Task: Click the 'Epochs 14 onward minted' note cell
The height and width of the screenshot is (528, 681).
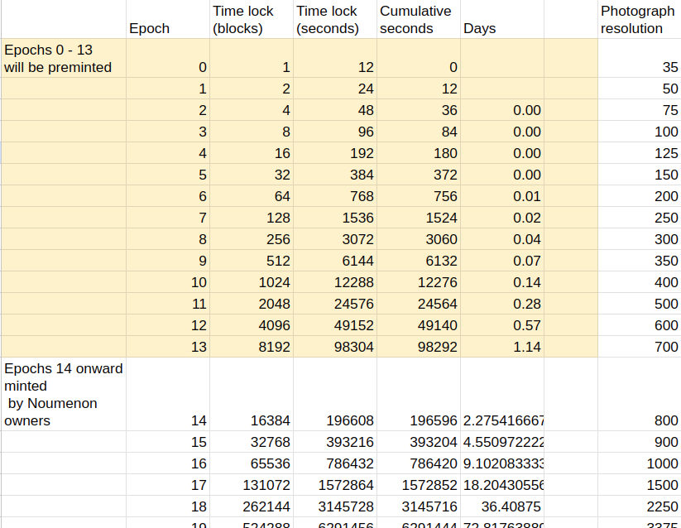Action: point(63,395)
